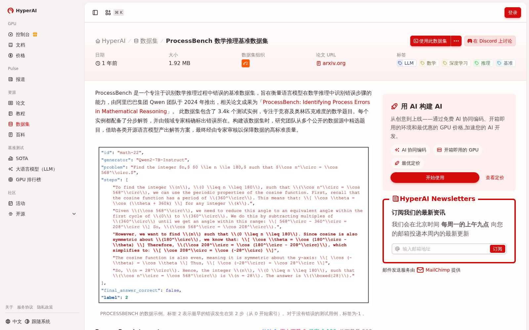Screen dimensions: 529x330
Task: Open the arxiv.org paper link
Action: [331, 63]
